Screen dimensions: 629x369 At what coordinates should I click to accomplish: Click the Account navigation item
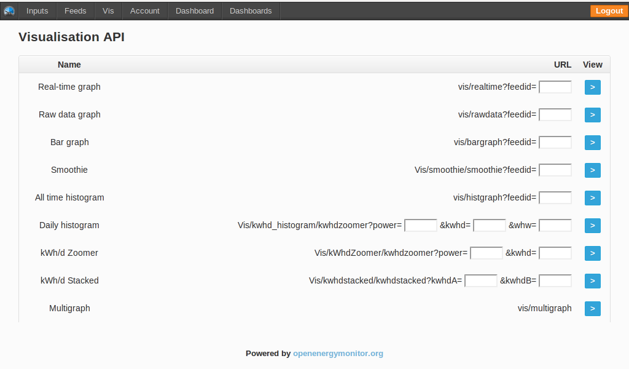pyautogui.click(x=145, y=10)
